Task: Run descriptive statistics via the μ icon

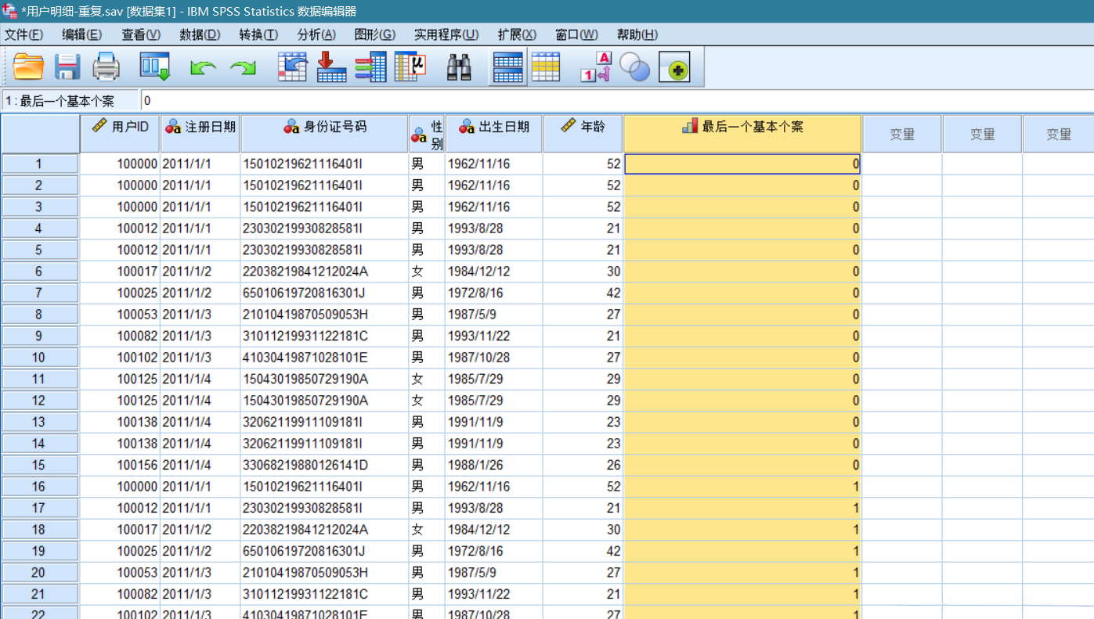Action: (410, 67)
